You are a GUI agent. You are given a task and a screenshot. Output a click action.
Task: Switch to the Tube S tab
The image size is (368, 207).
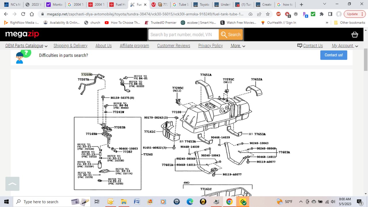tap(181, 5)
